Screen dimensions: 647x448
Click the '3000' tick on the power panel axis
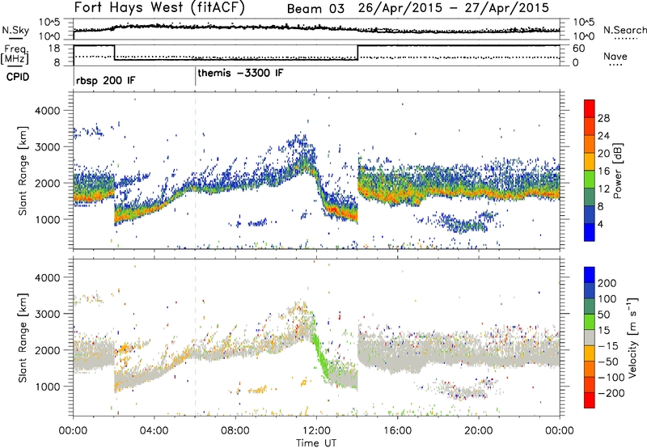47,147
